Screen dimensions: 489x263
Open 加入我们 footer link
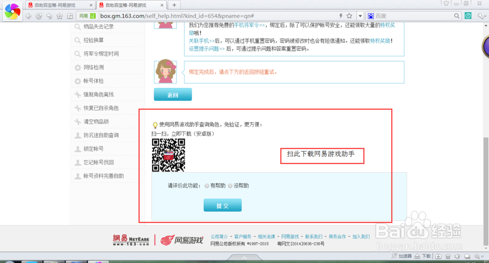[x=361, y=237]
